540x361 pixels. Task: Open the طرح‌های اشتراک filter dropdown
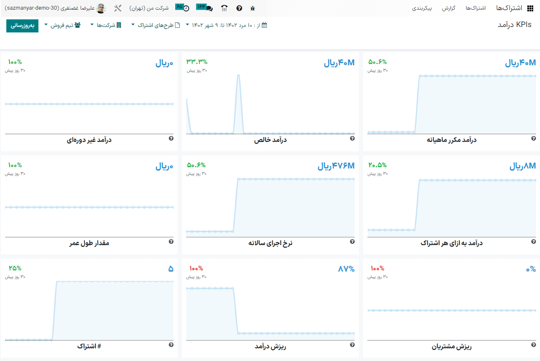point(155,25)
